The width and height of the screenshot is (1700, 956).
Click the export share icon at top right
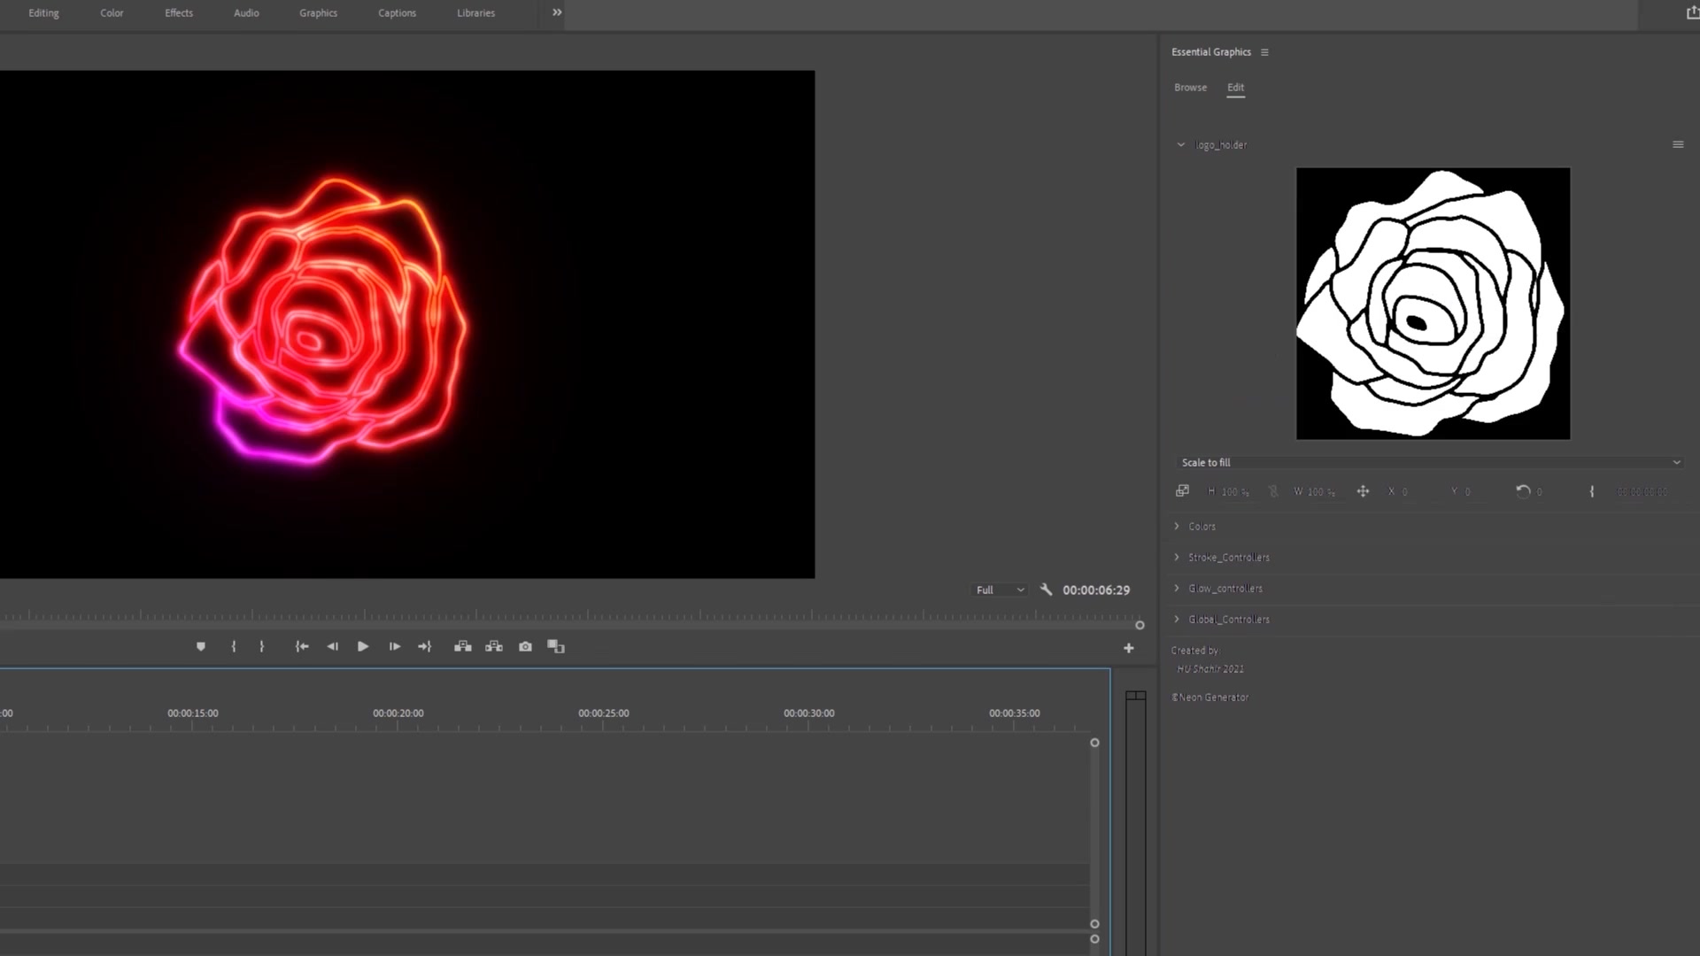coord(1692,12)
